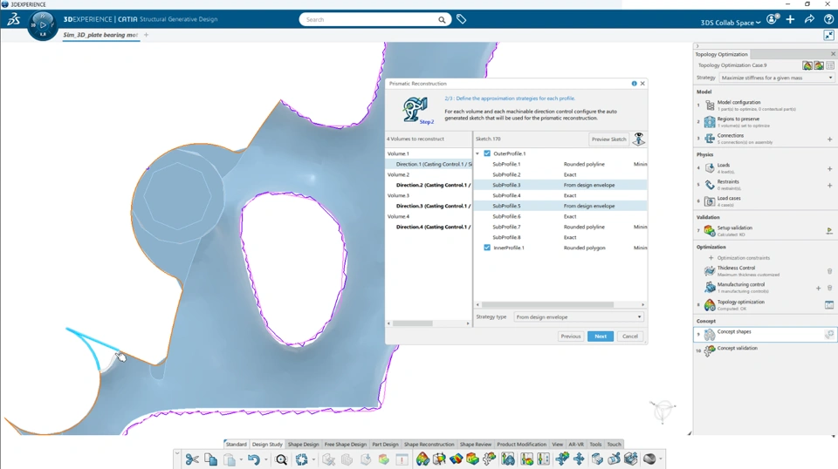Open the Update options dropdown arrow

coord(313,459)
